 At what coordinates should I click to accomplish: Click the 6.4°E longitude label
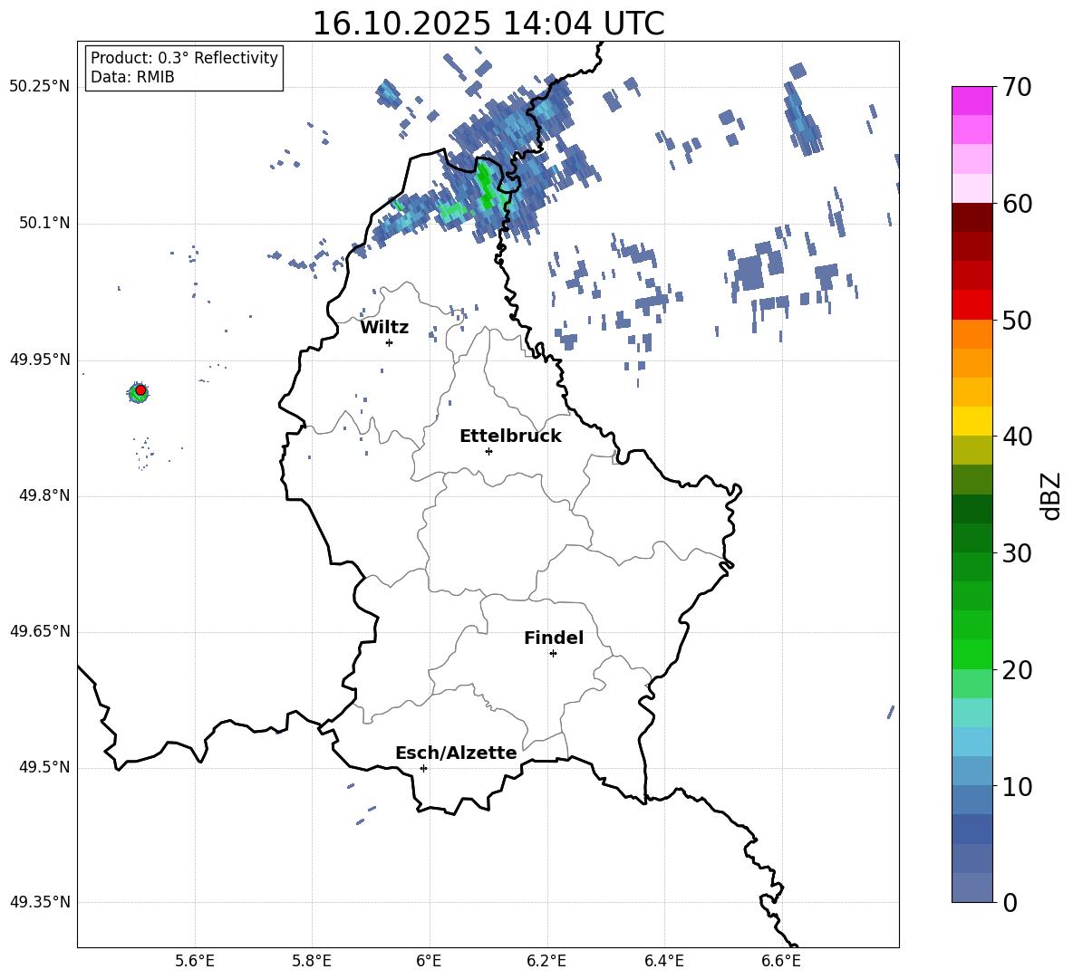pos(663,961)
